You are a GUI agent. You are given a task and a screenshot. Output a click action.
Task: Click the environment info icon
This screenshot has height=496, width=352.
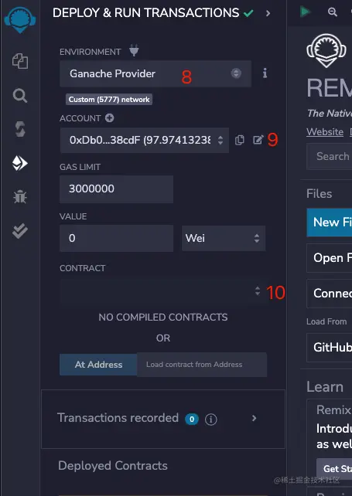pyautogui.click(x=265, y=73)
